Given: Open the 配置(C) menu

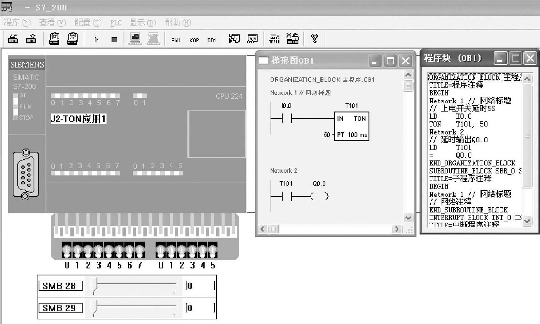Looking at the screenshot, I should tap(88, 22).
